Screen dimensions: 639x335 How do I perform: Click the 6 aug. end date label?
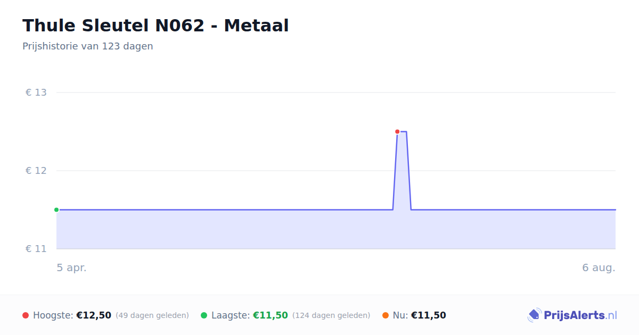click(599, 267)
